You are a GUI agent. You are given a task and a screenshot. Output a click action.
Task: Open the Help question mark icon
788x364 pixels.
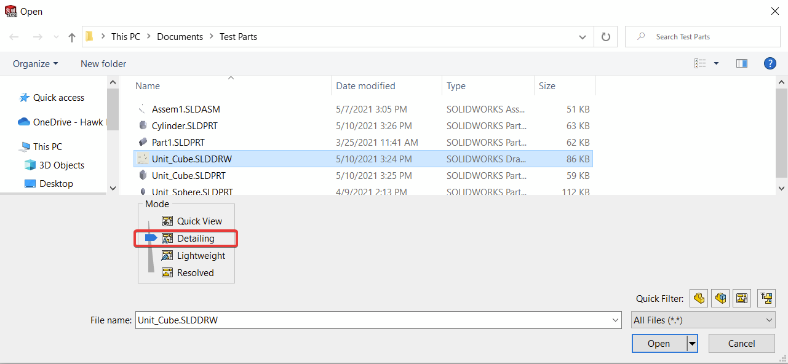click(770, 63)
